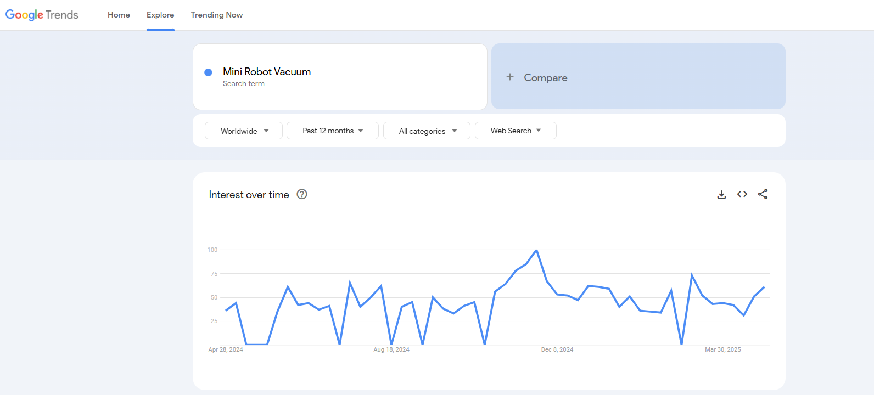The height and width of the screenshot is (395, 874).
Task: Open the Worldwide region dropdown
Action: pos(244,131)
